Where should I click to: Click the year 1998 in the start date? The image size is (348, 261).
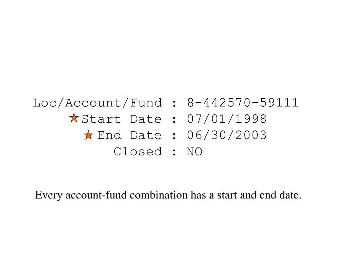(x=251, y=119)
